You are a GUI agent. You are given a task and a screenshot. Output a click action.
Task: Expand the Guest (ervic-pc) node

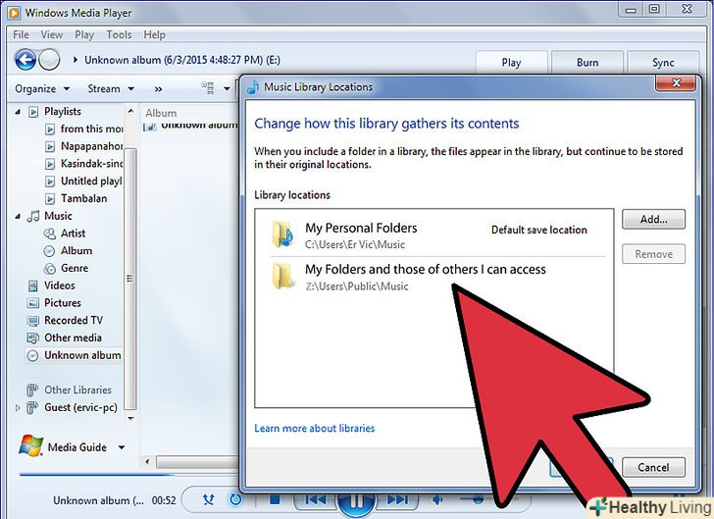[18, 408]
